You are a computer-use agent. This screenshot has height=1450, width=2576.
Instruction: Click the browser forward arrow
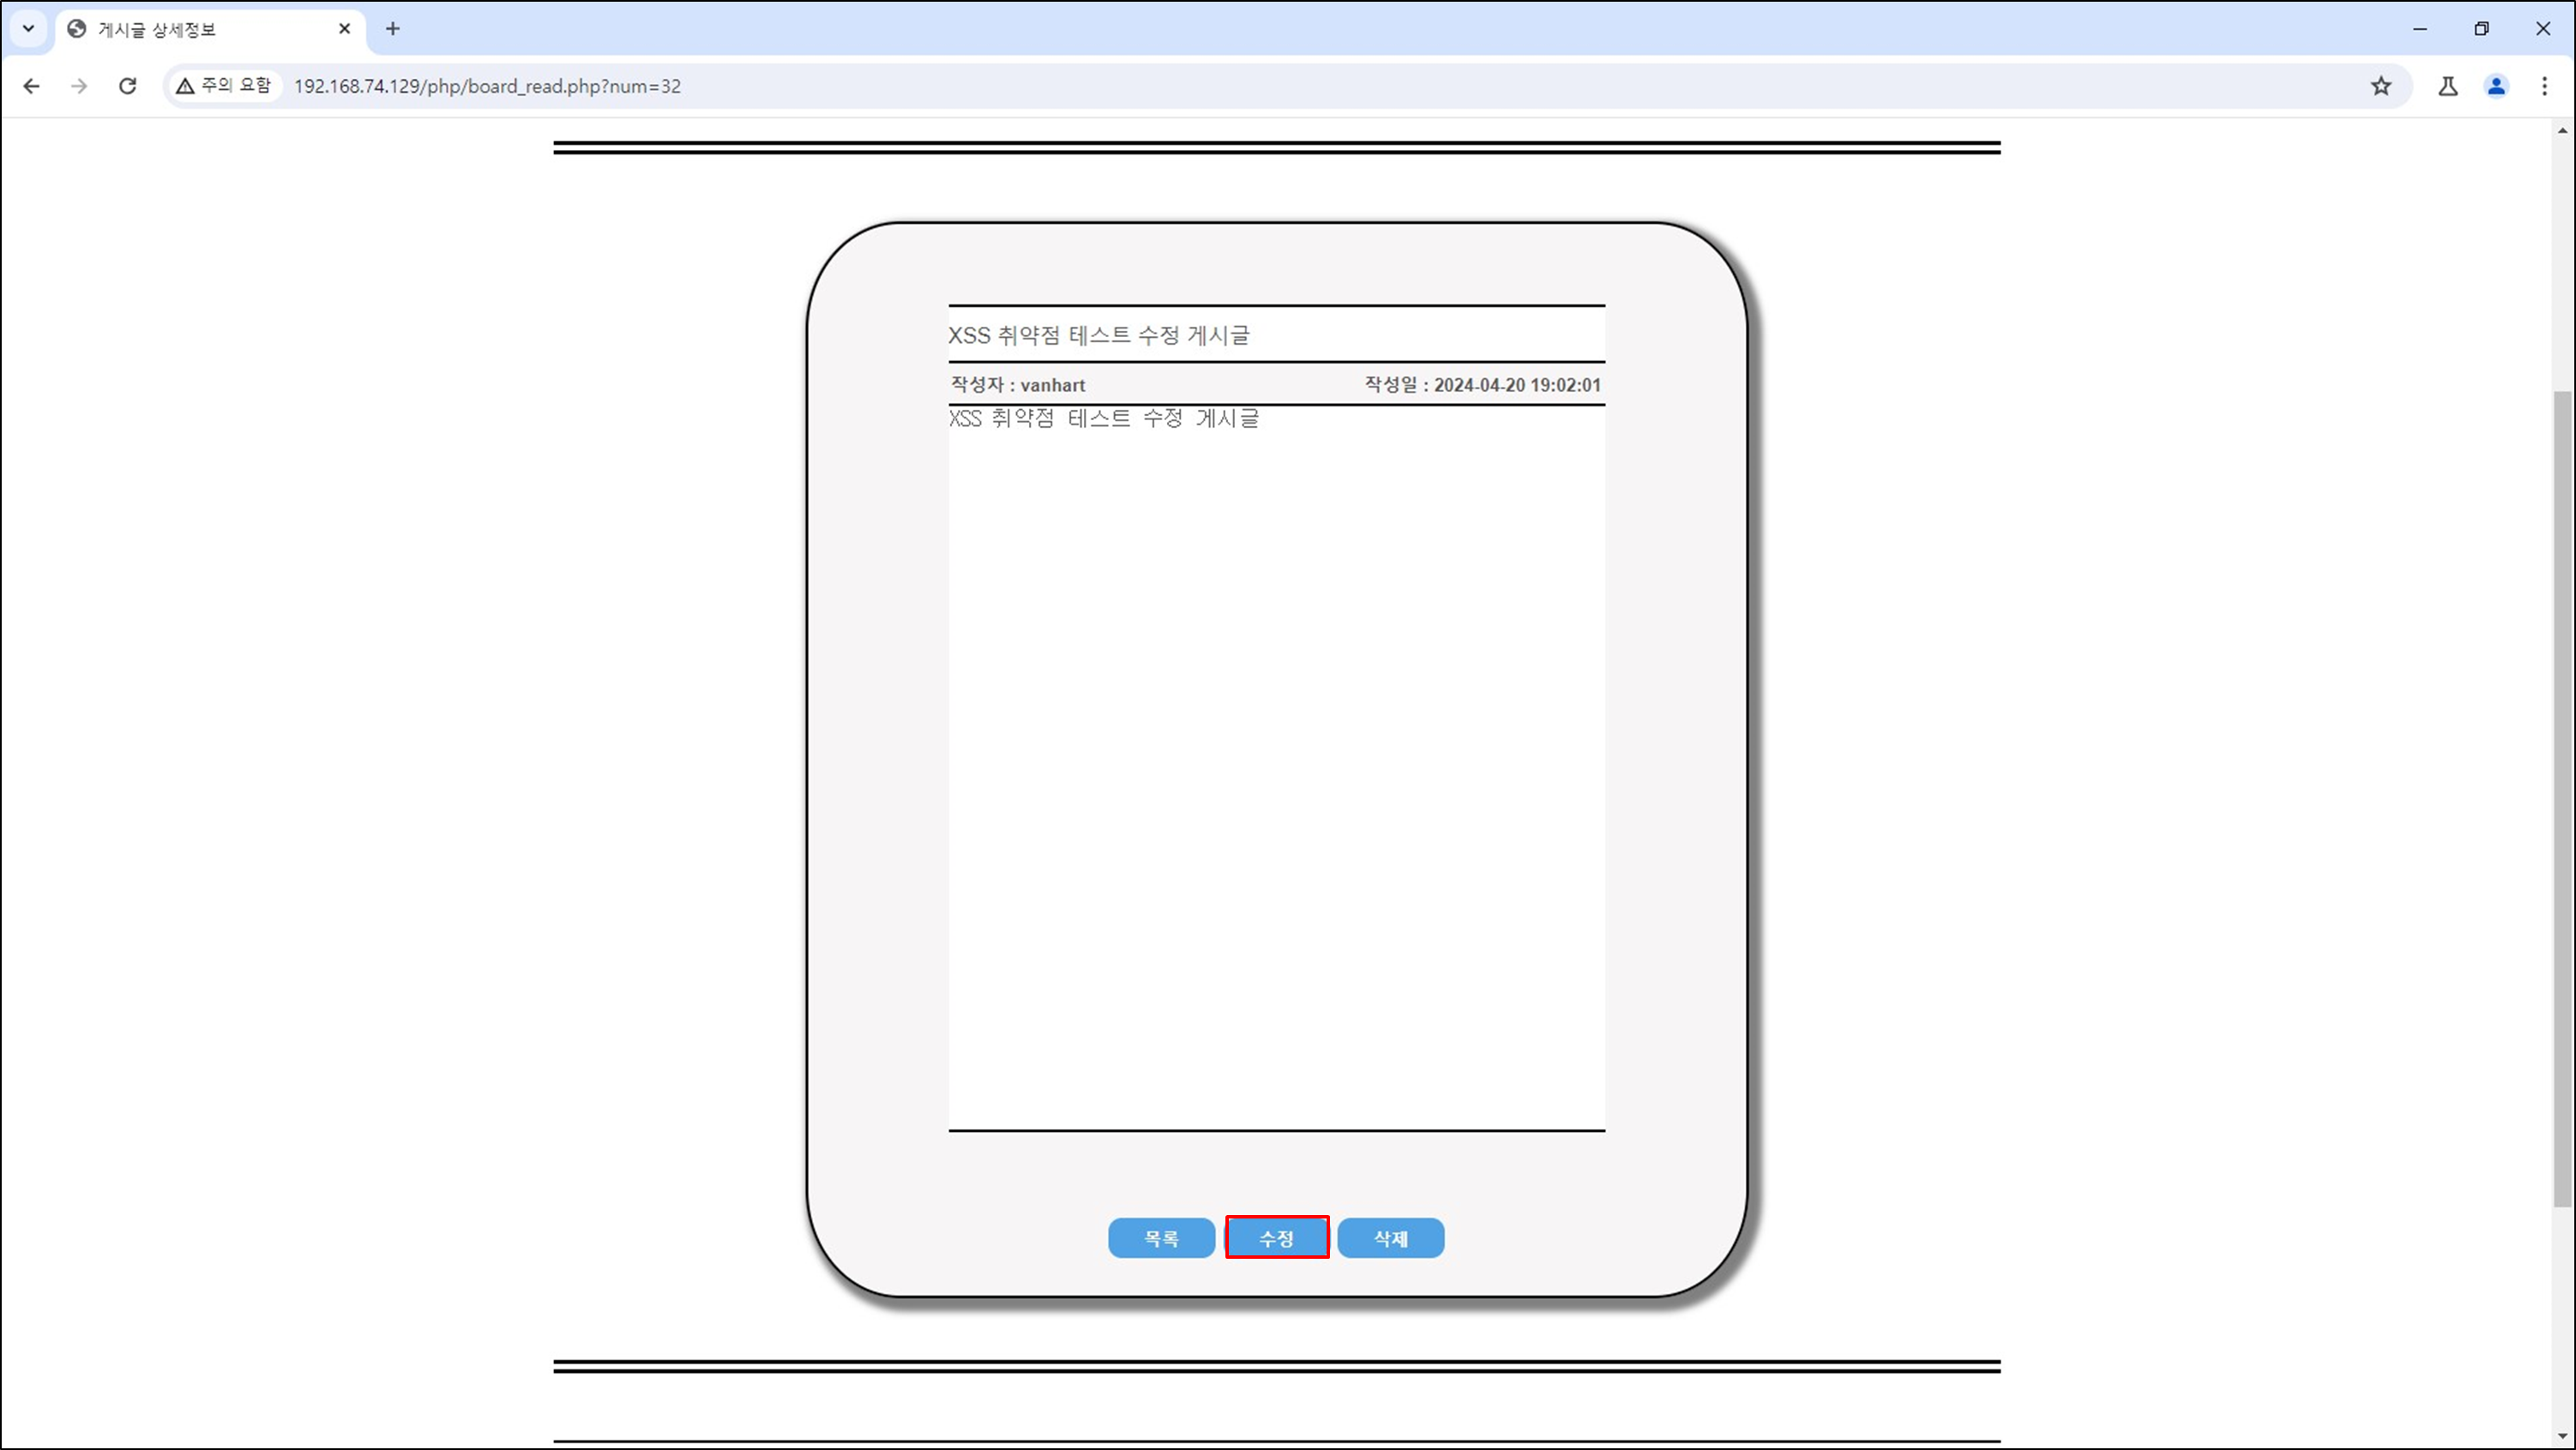click(x=79, y=86)
